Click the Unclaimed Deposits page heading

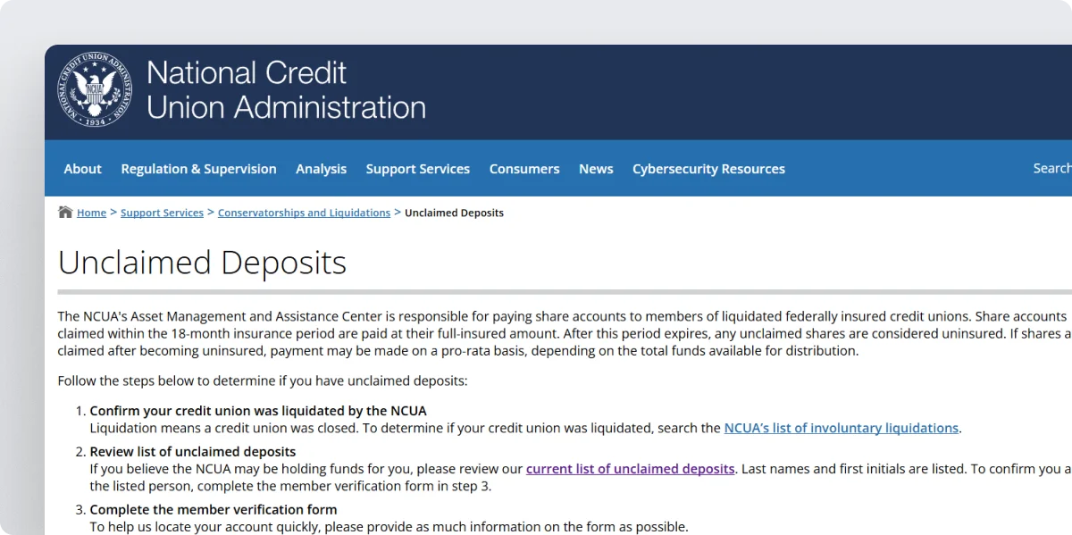pos(202,263)
